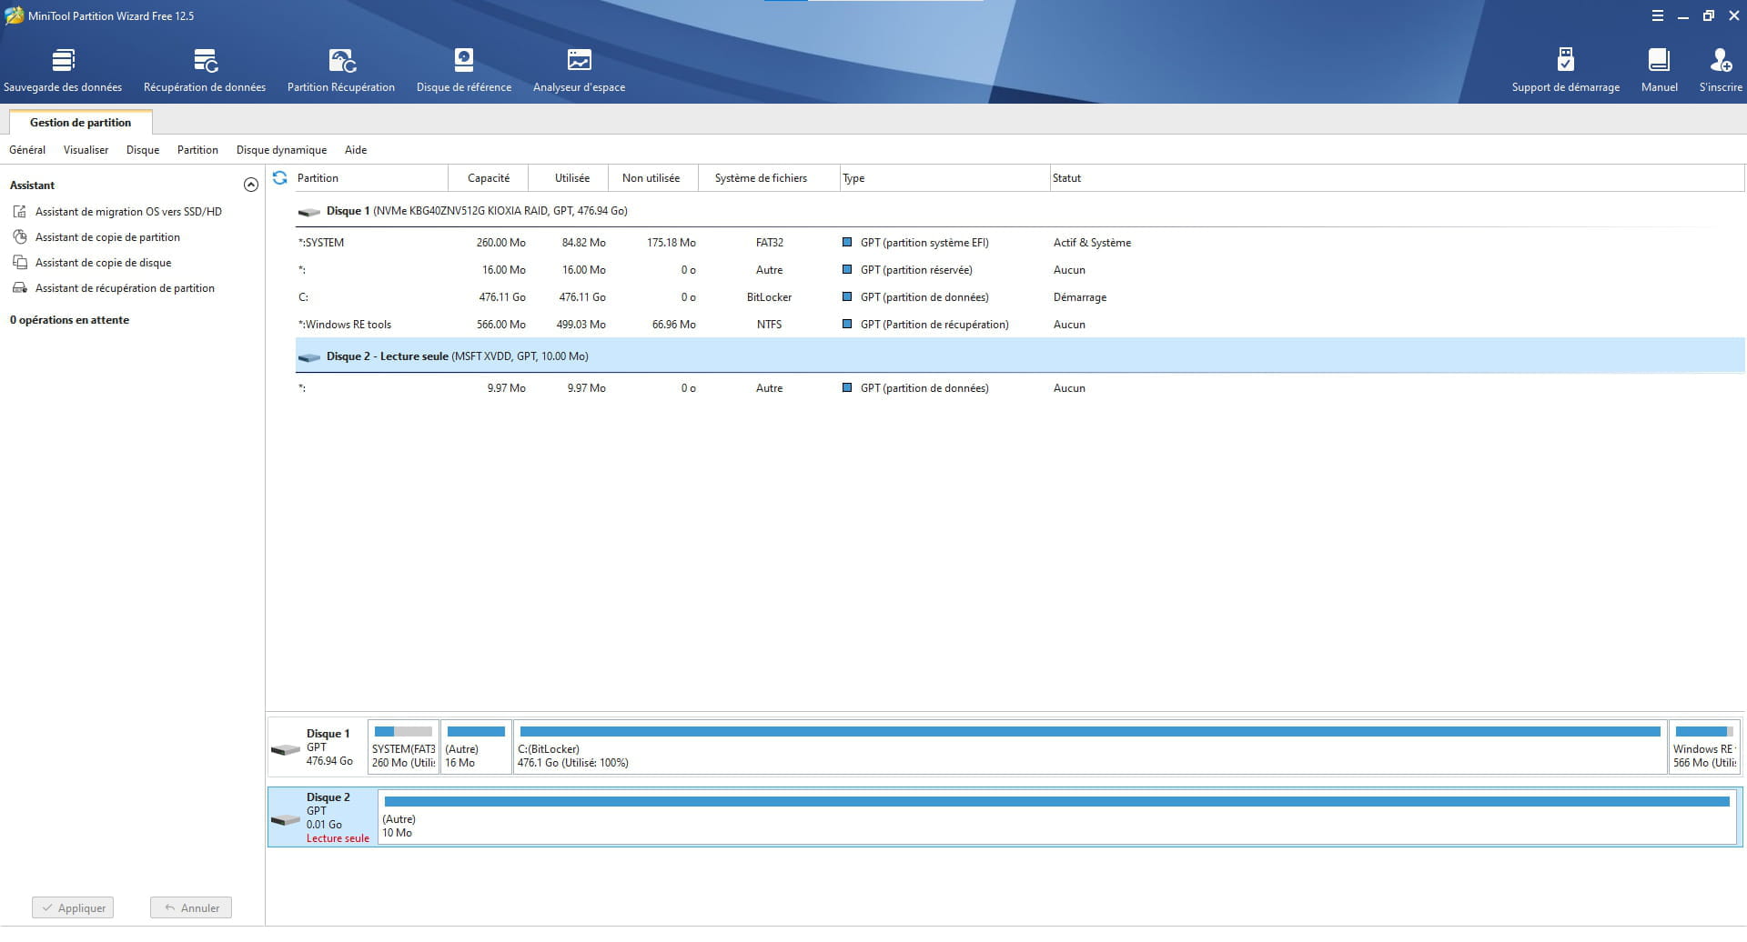The height and width of the screenshot is (942, 1747).
Task: Select the Gestion de partition tab
Action: tap(80, 123)
